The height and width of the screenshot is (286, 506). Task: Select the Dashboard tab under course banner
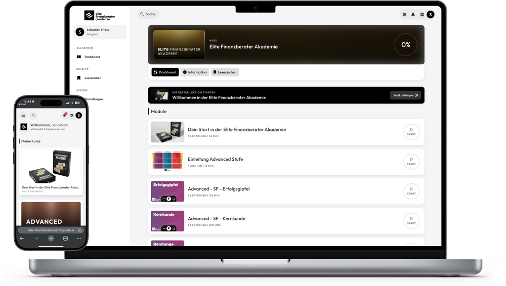pyautogui.click(x=165, y=72)
